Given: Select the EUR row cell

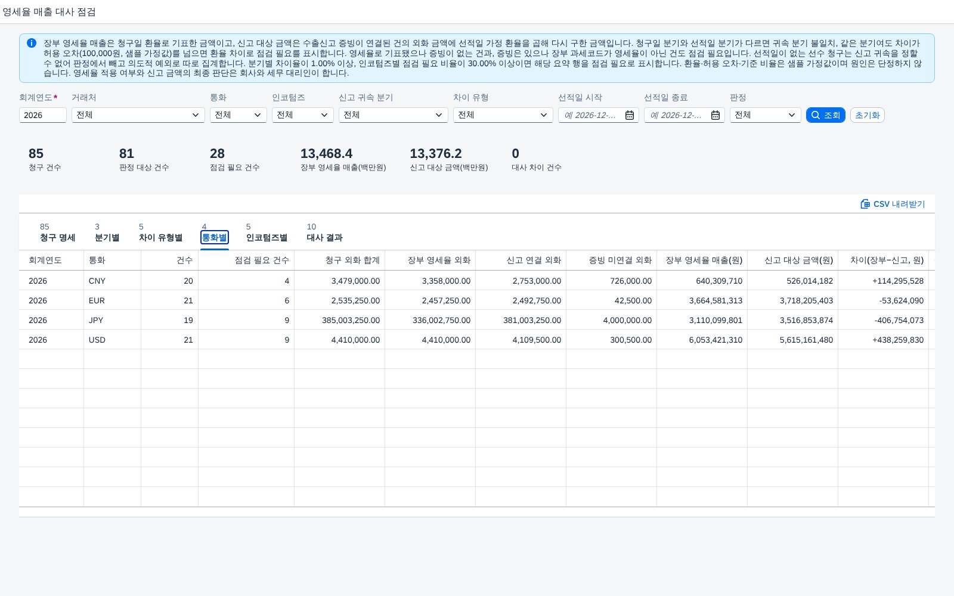Looking at the screenshot, I should [x=112, y=300].
